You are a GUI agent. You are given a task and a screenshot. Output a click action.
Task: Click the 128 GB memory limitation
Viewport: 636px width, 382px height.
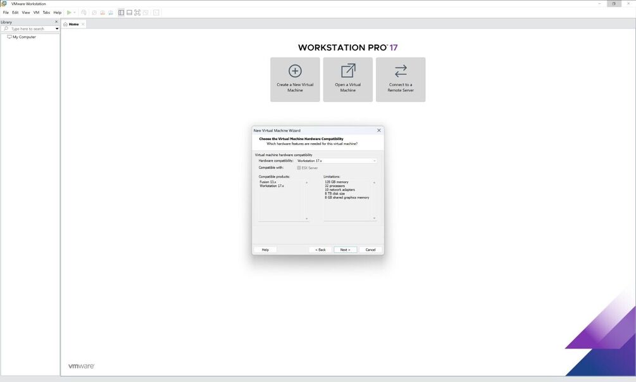(336, 182)
